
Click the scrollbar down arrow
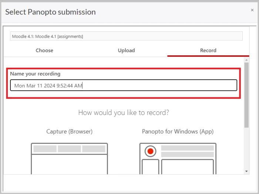tap(246, 171)
